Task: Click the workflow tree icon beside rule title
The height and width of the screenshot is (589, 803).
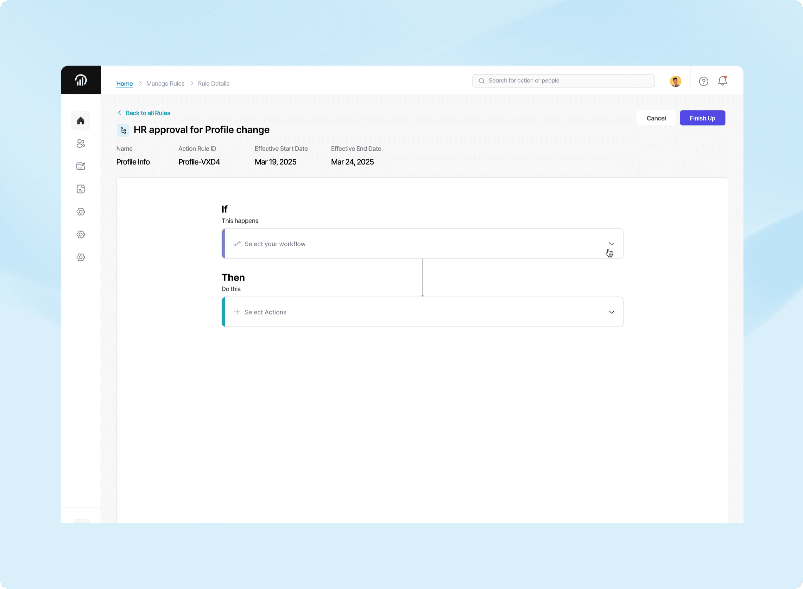Action: [x=123, y=130]
